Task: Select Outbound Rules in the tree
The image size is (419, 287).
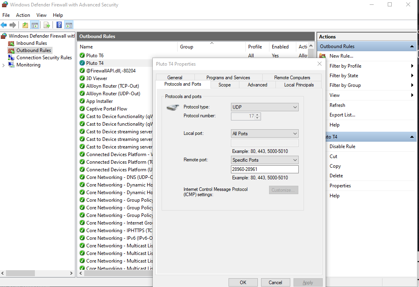Action: [x=33, y=50]
